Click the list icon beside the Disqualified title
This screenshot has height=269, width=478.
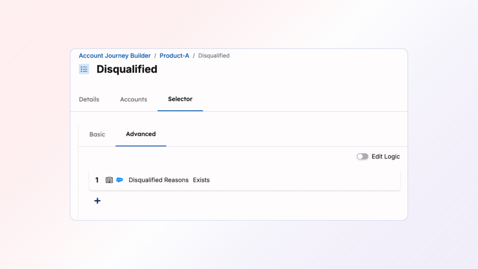[84, 69]
